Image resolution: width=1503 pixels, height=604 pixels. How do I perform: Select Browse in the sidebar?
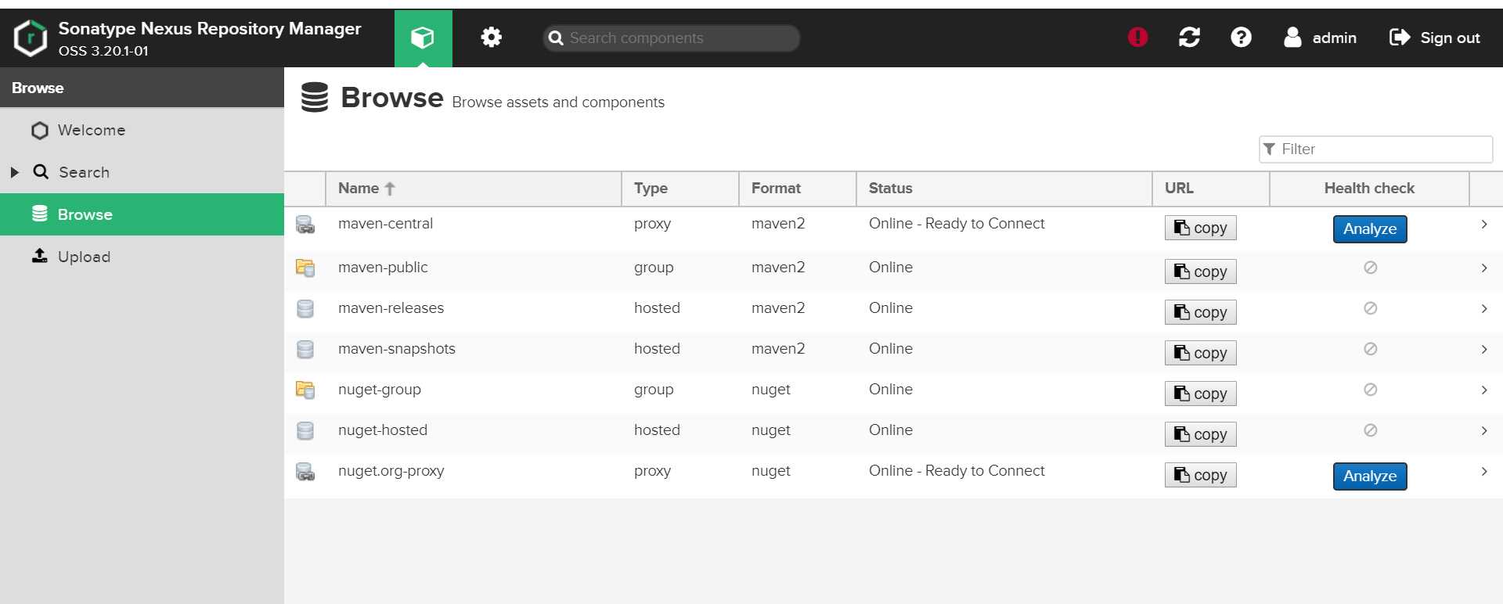pos(142,214)
